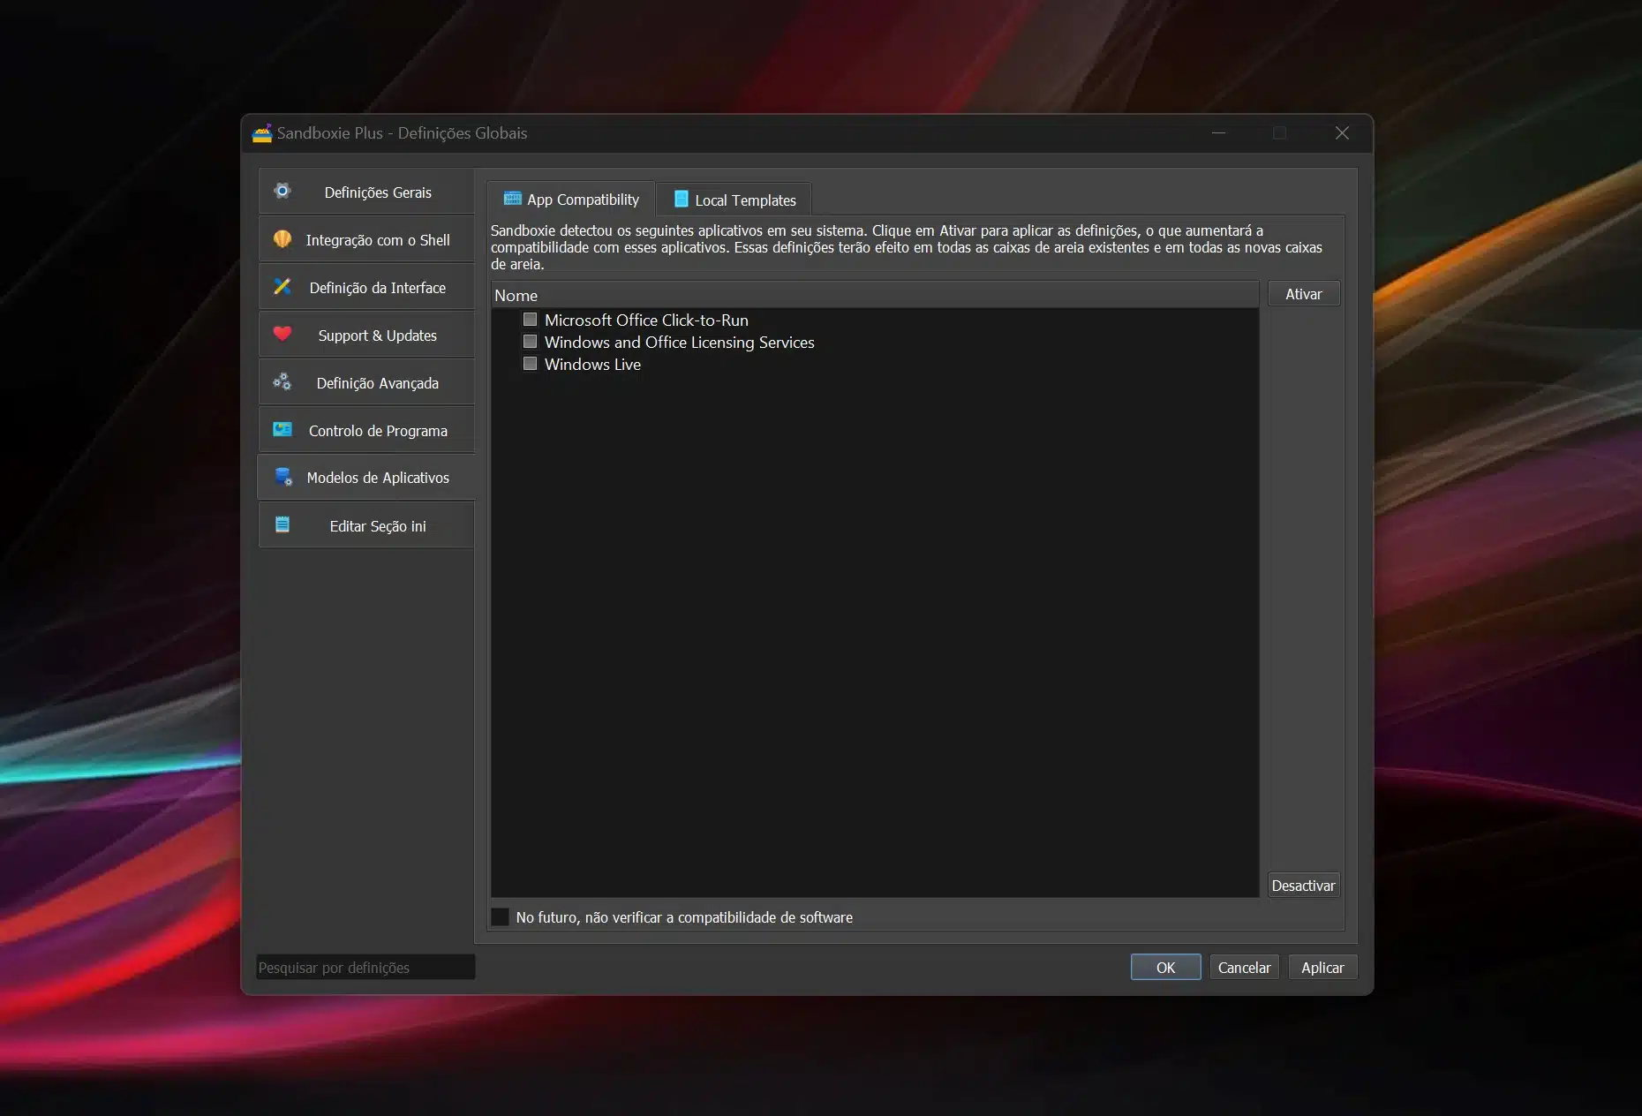This screenshot has width=1642, height=1116.
Task: Click the Nome column header
Action: point(875,295)
